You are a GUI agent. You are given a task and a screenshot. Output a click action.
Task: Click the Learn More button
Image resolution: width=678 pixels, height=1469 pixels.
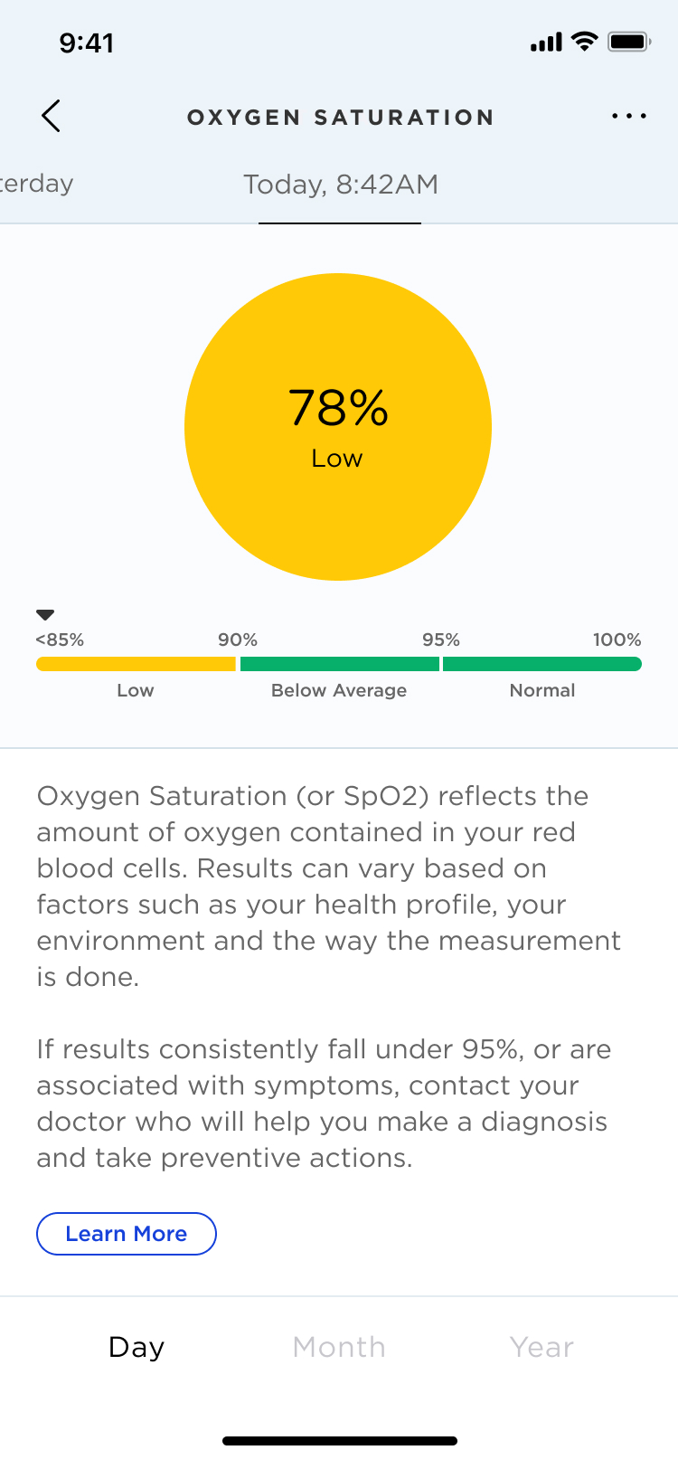tap(127, 1234)
